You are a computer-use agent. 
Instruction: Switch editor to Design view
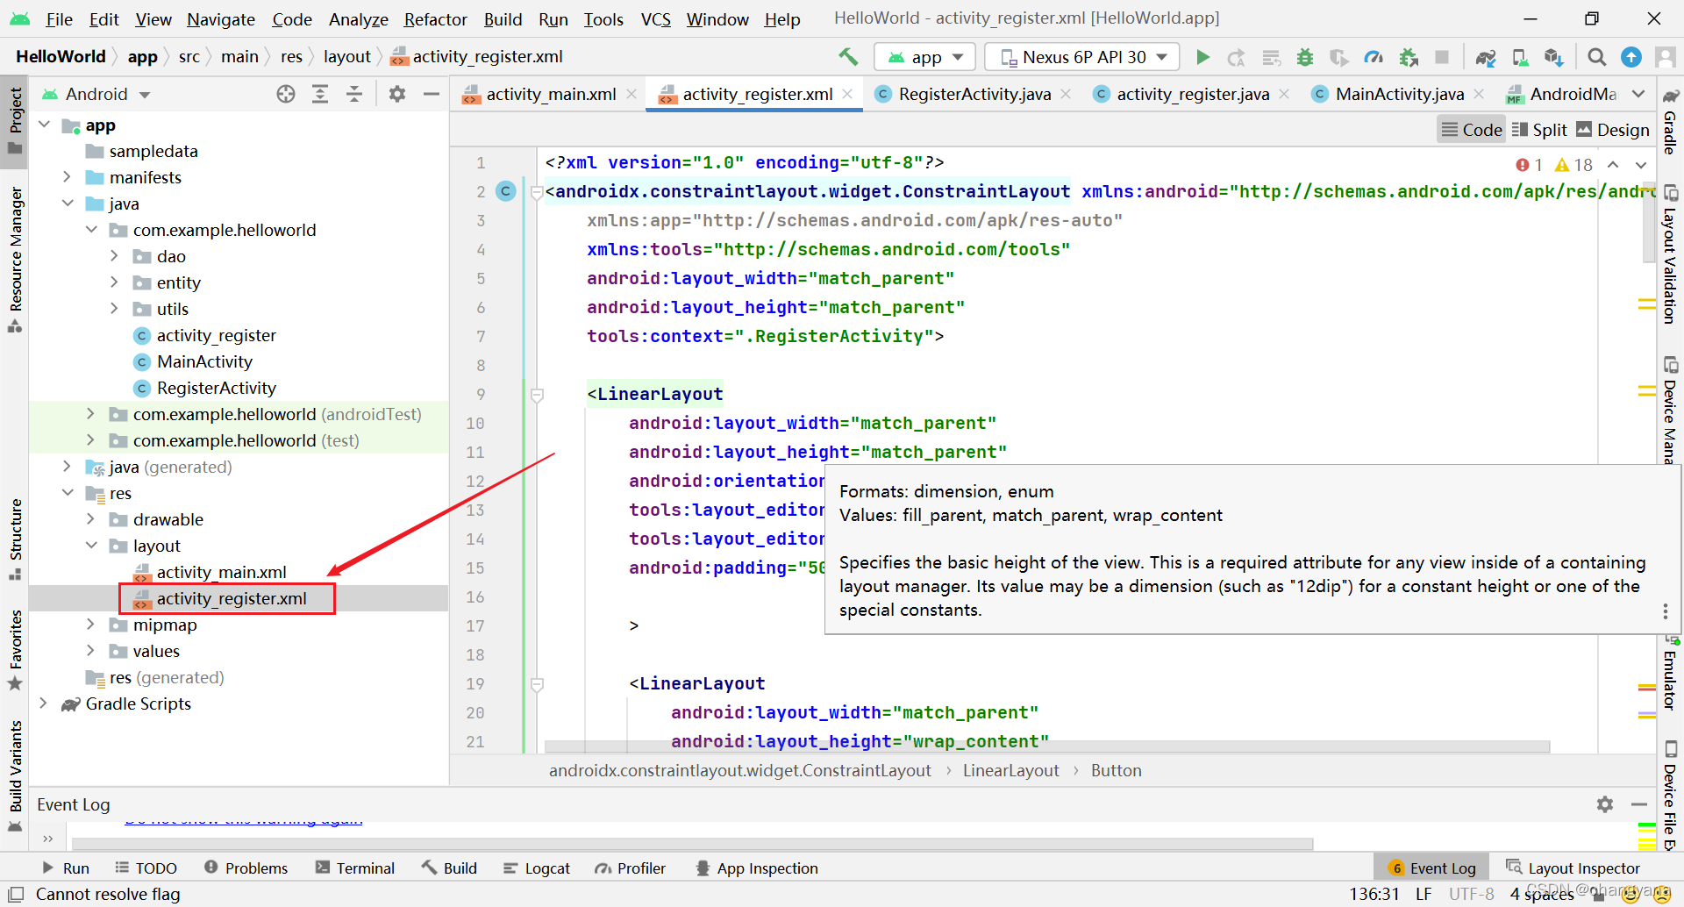1613,130
